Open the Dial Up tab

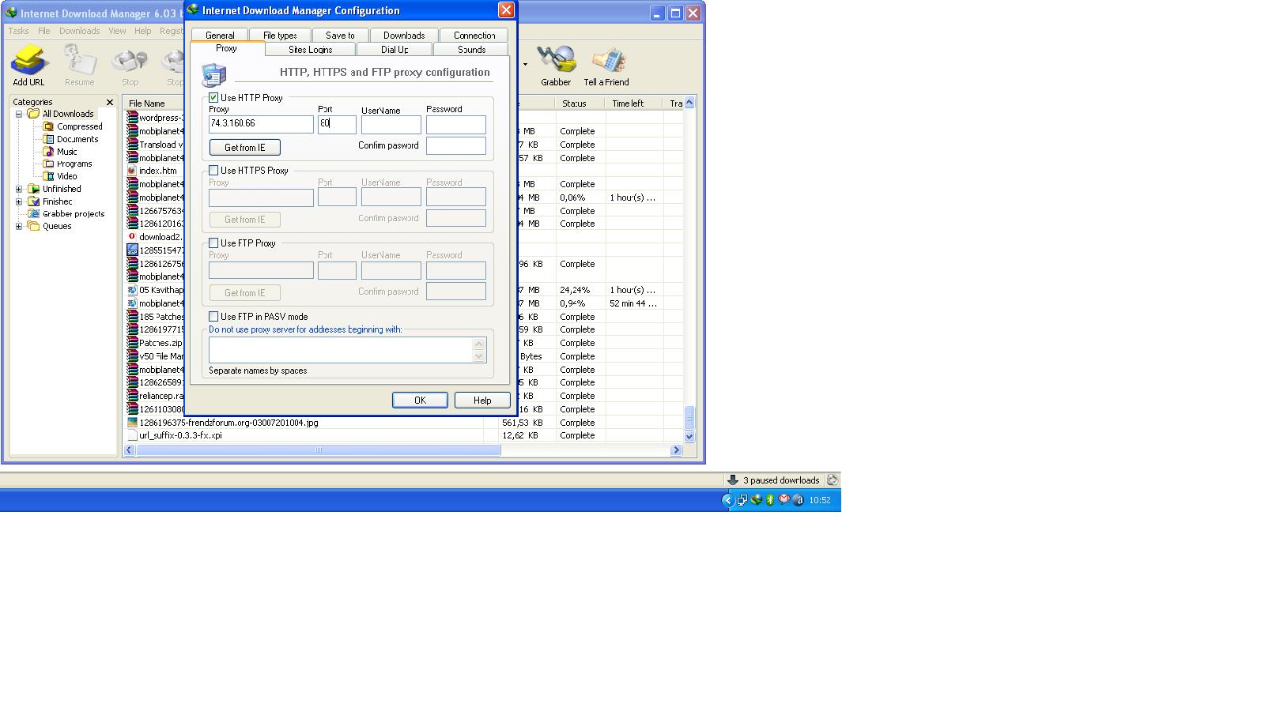tap(395, 49)
